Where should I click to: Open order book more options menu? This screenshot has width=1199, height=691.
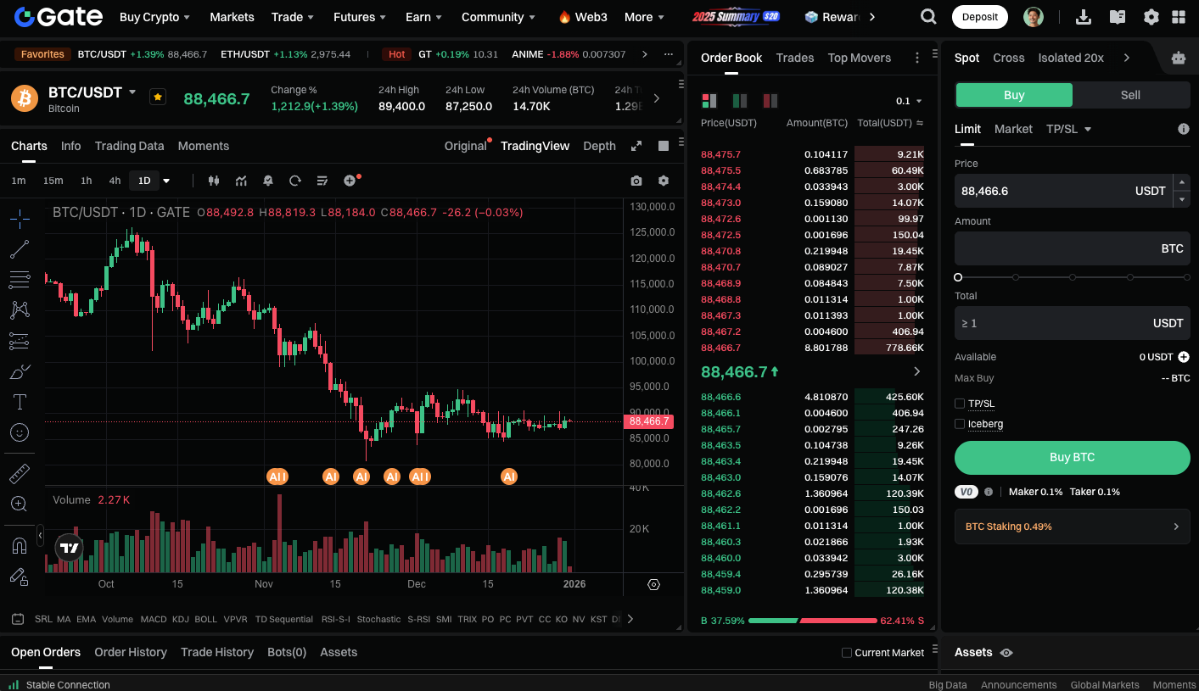(917, 58)
